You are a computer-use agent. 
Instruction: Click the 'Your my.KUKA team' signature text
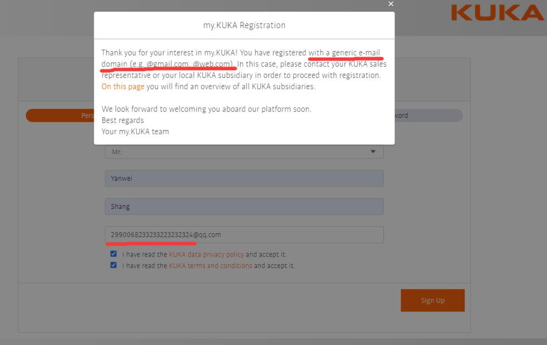click(135, 132)
